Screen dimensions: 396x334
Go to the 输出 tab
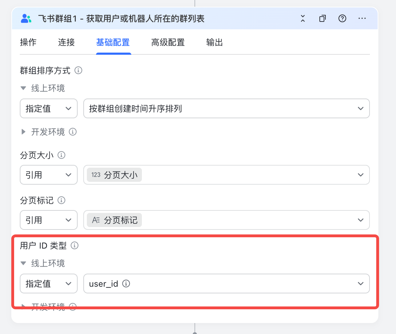click(215, 42)
